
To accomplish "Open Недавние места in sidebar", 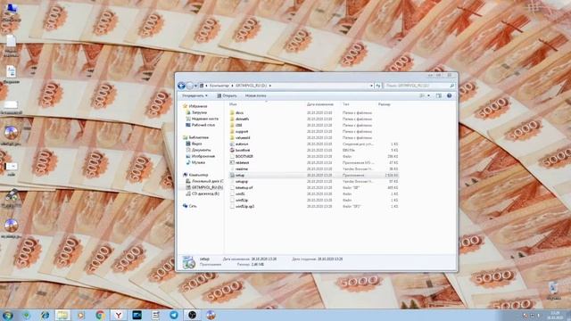I will 204,119.
